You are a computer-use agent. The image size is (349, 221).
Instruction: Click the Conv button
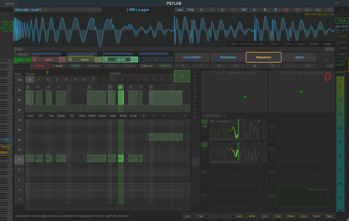tap(304, 216)
